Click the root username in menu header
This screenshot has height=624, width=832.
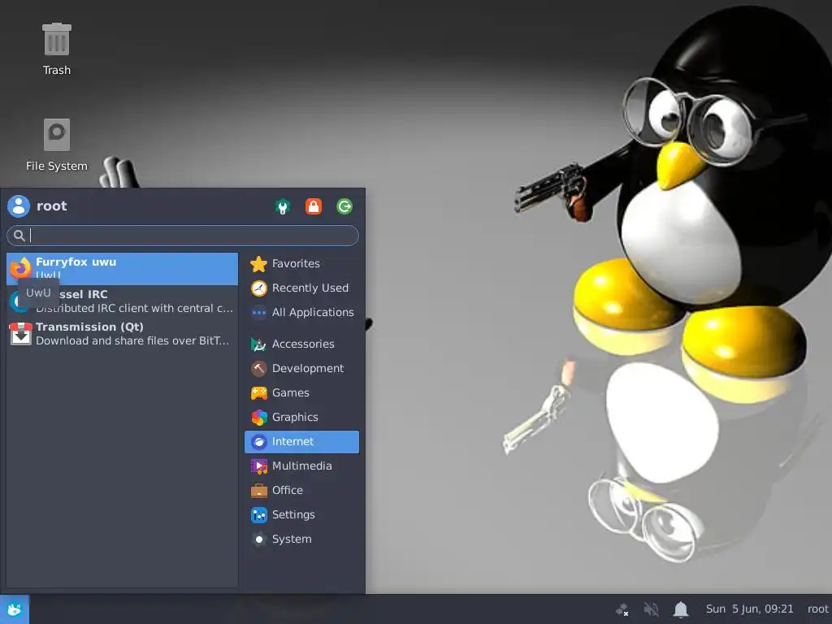(52, 206)
